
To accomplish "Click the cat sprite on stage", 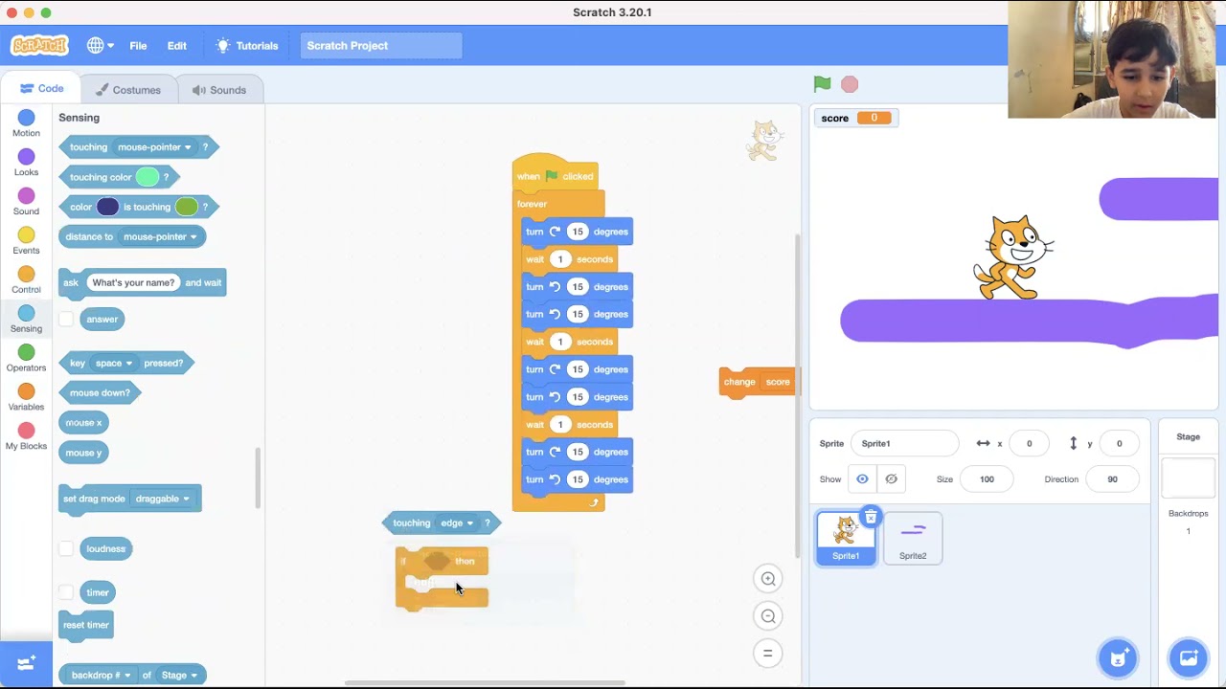I will pos(1012,257).
